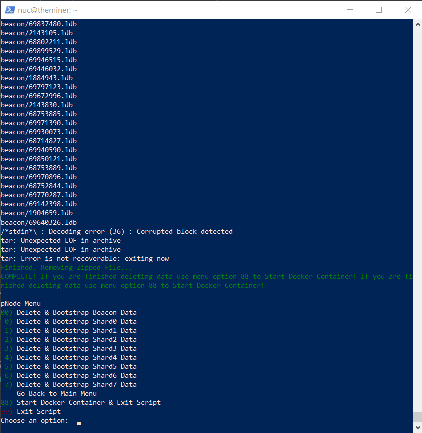Viewport: 422px width, 433px height.
Task: Click the beacon/68714827.ldb entry
Action: 39,141
